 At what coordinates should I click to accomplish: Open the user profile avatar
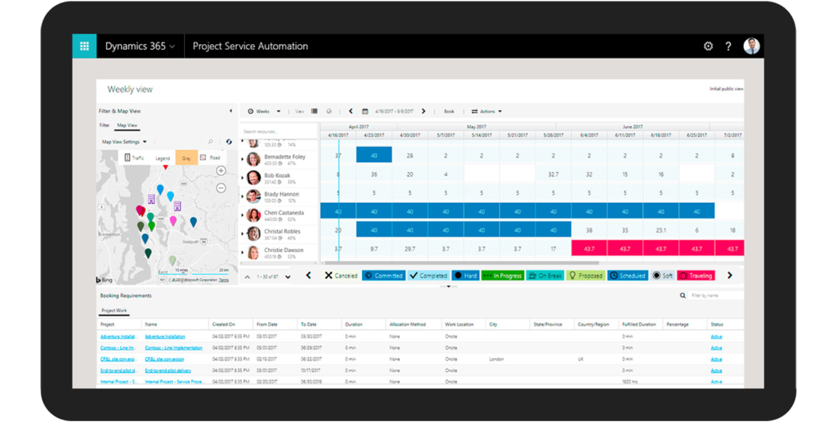click(751, 46)
